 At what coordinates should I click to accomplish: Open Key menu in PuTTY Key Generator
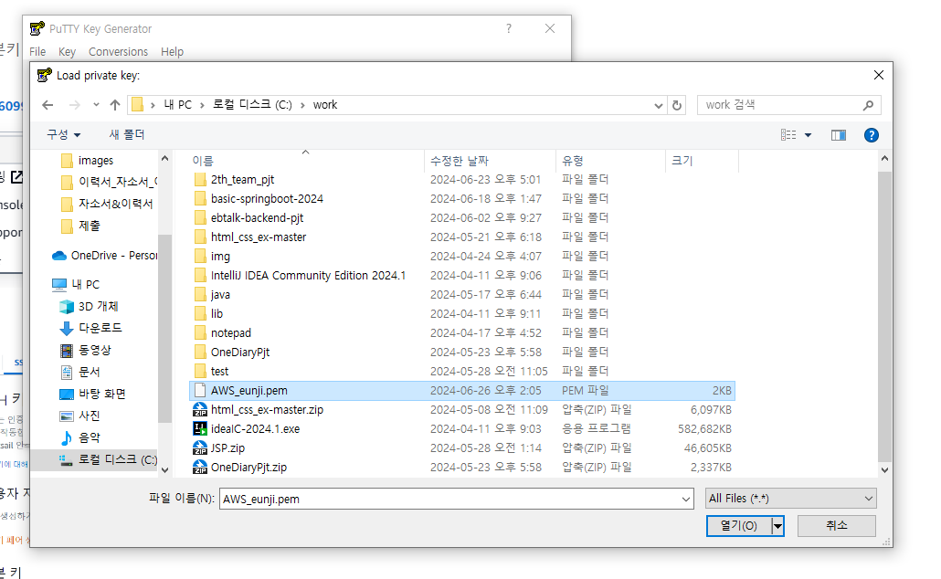coord(67,52)
